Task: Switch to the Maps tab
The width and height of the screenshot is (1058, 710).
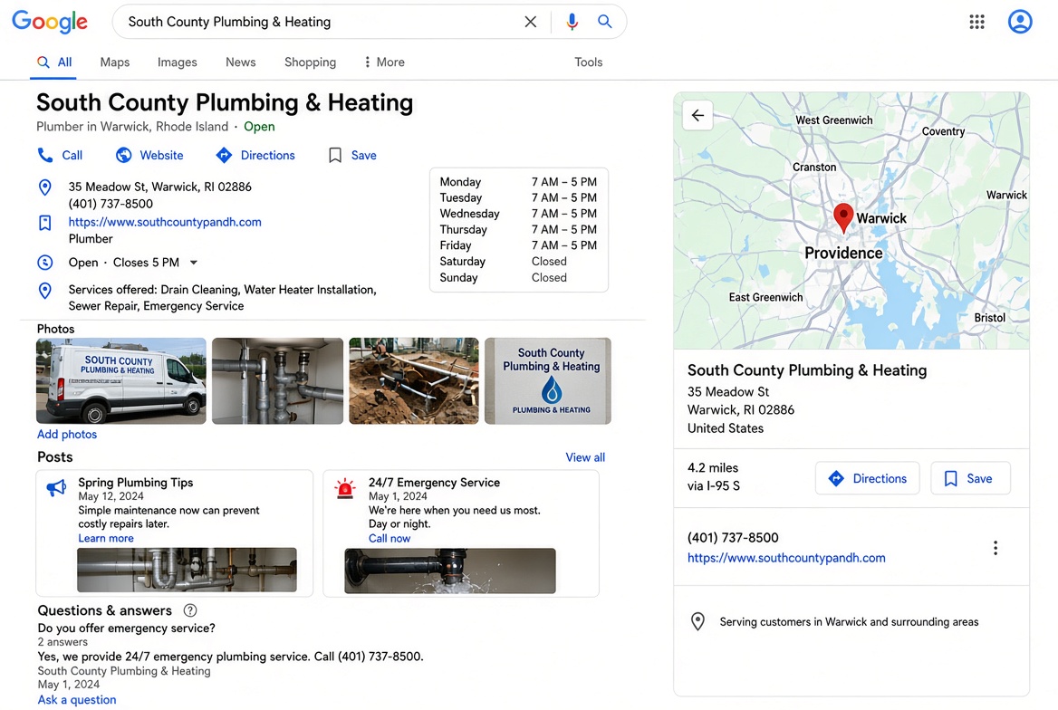Action: [x=115, y=62]
